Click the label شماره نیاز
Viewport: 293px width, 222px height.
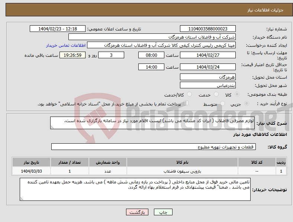(277, 29)
